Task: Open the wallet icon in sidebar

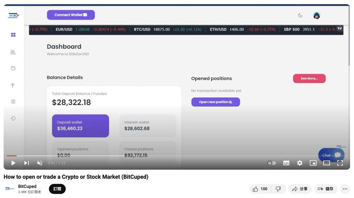Action: click(13, 68)
